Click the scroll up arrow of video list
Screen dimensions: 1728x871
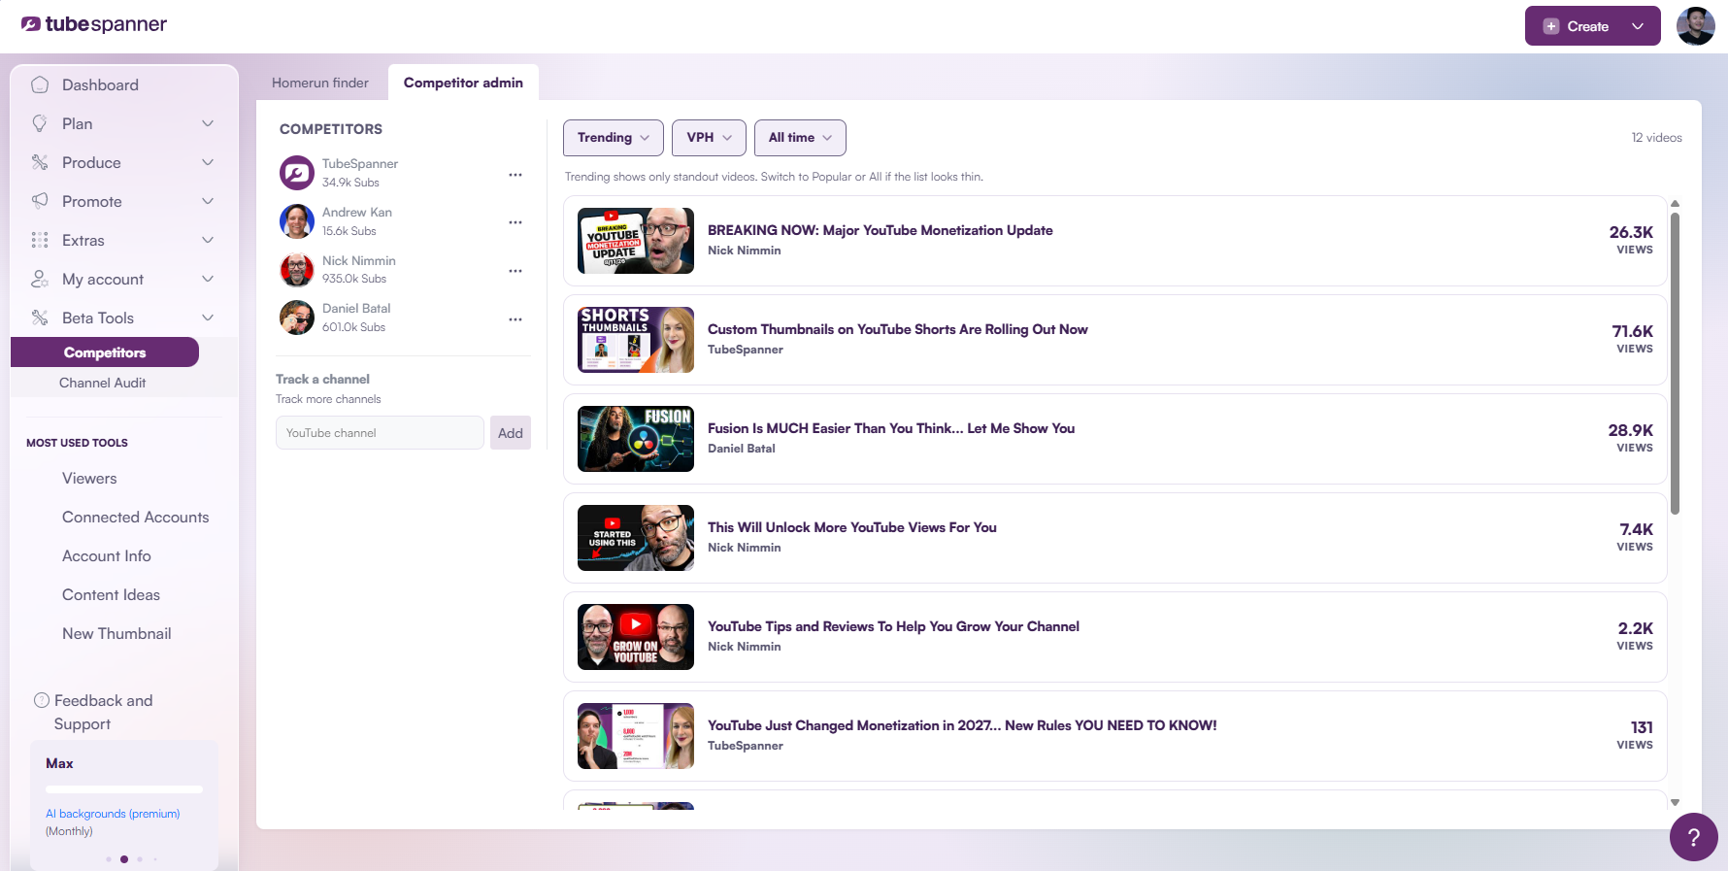click(x=1675, y=204)
